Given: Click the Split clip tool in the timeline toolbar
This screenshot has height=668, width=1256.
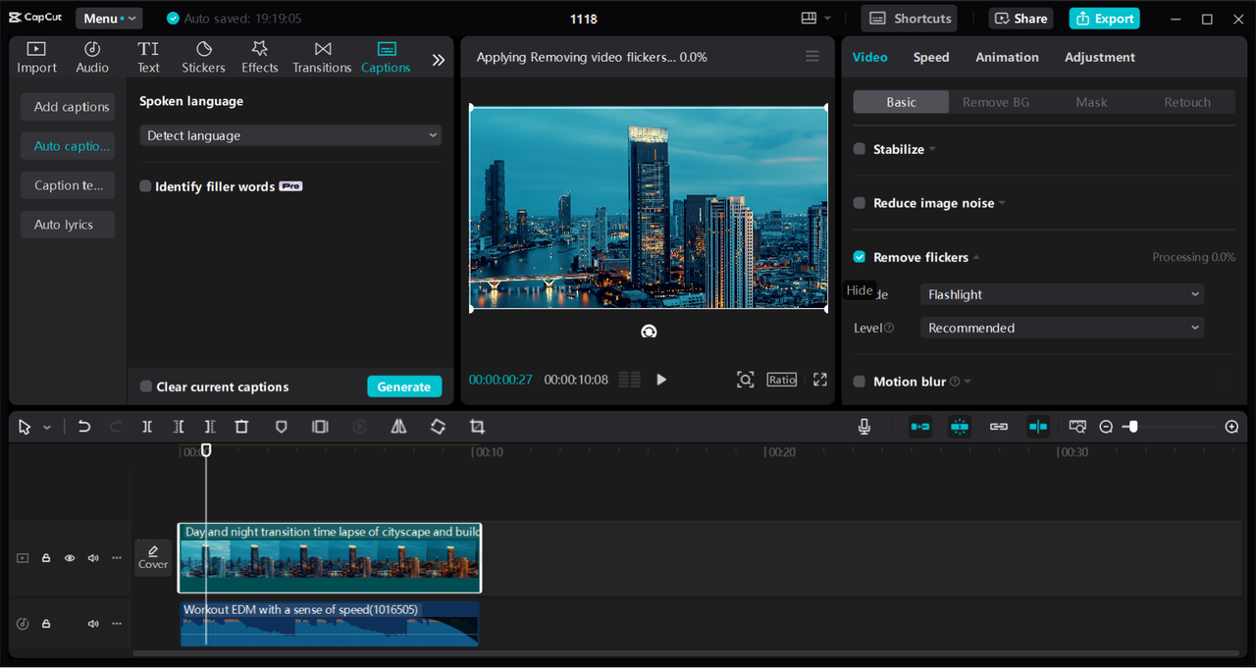Looking at the screenshot, I should point(147,427).
